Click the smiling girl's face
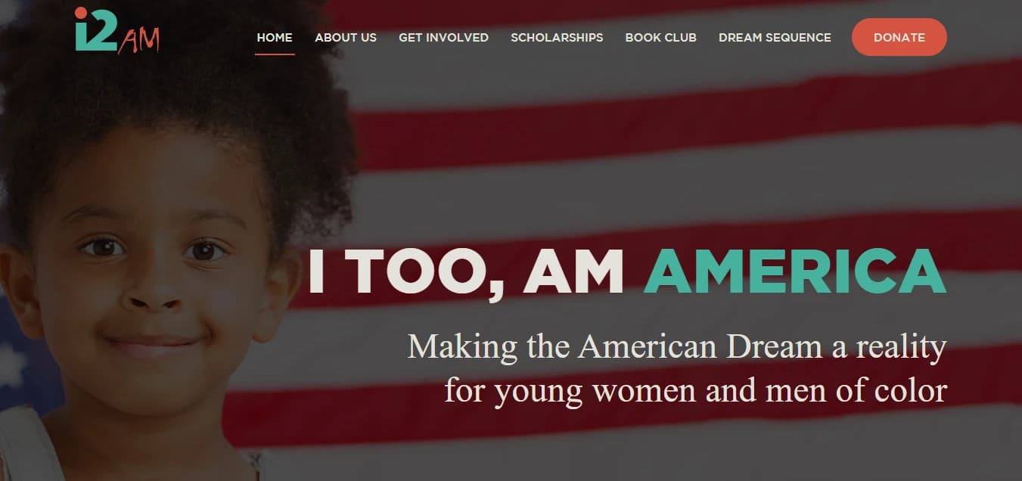 coord(148,280)
